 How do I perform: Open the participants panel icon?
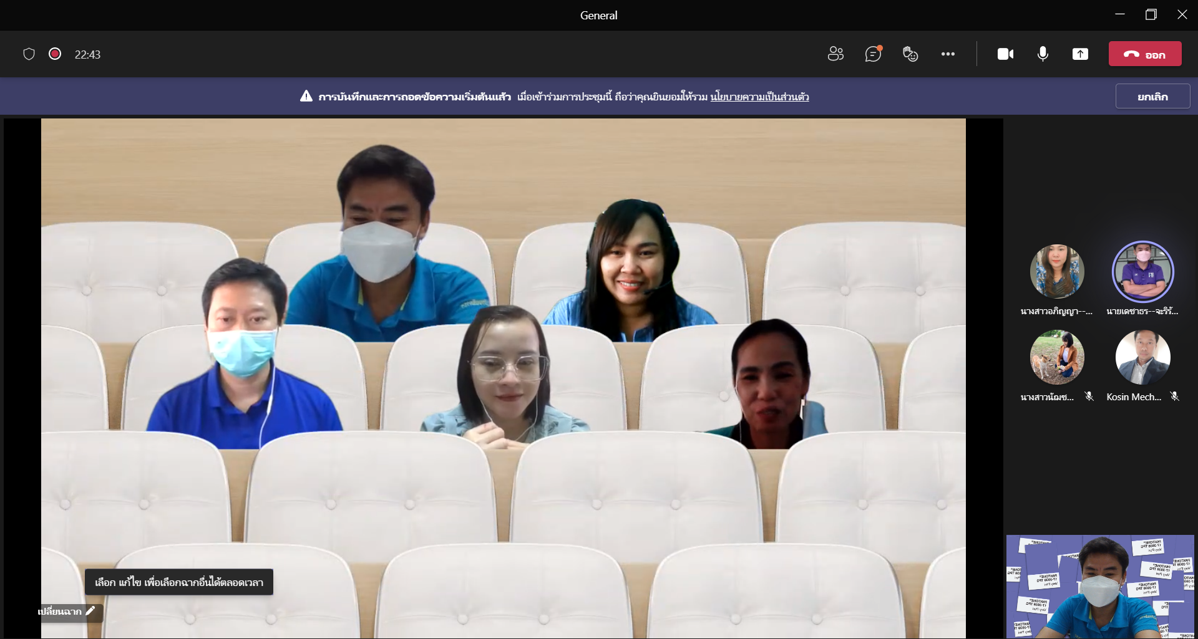click(835, 54)
